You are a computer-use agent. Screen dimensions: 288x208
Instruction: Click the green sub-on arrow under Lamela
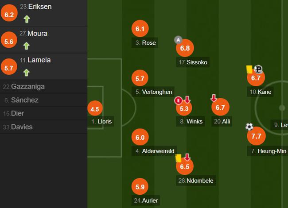(x=27, y=73)
